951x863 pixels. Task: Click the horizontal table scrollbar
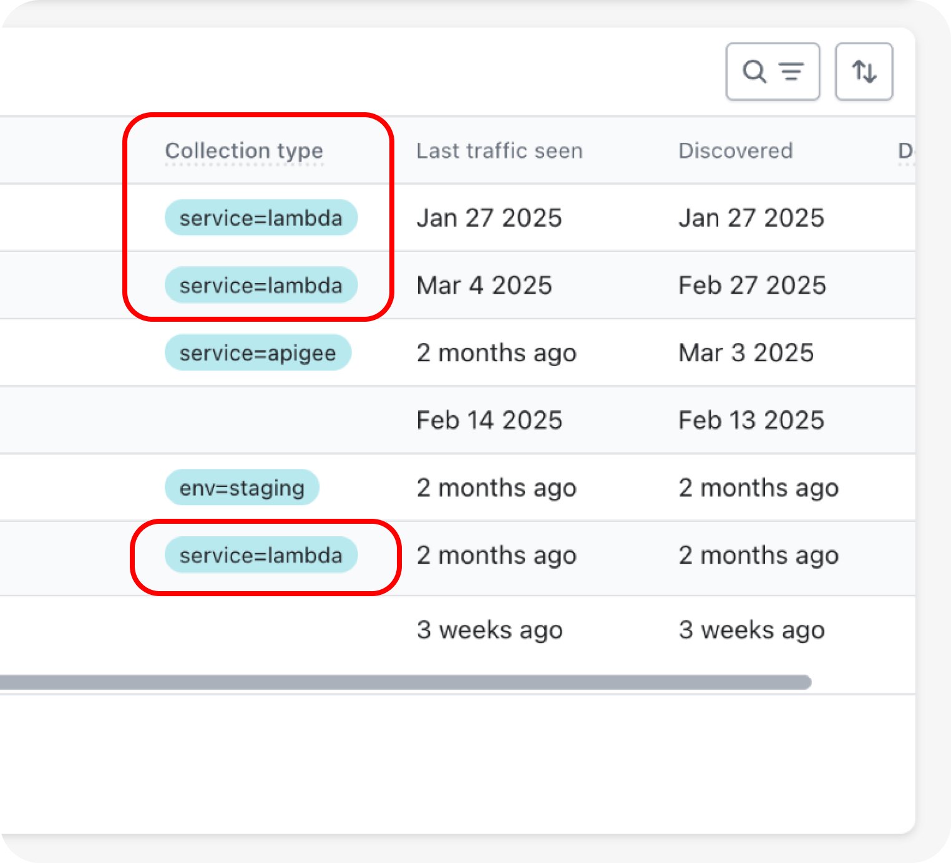[x=406, y=682]
